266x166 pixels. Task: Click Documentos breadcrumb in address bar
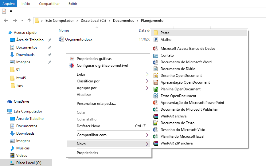123,21
